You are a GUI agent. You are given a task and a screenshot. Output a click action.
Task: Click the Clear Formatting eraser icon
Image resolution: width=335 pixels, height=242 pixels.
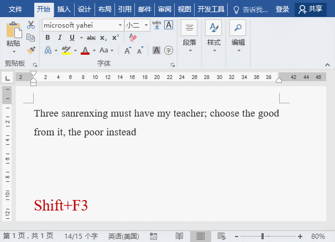(x=133, y=38)
